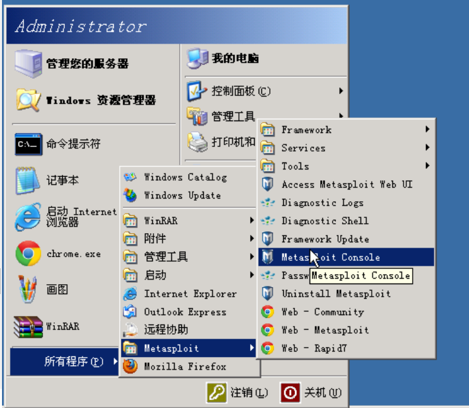Click the WinRAR books icon in left pane
This screenshot has height=408, width=469.
28,327
